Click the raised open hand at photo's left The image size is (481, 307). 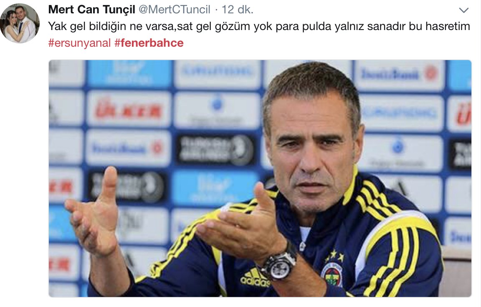[94, 211]
